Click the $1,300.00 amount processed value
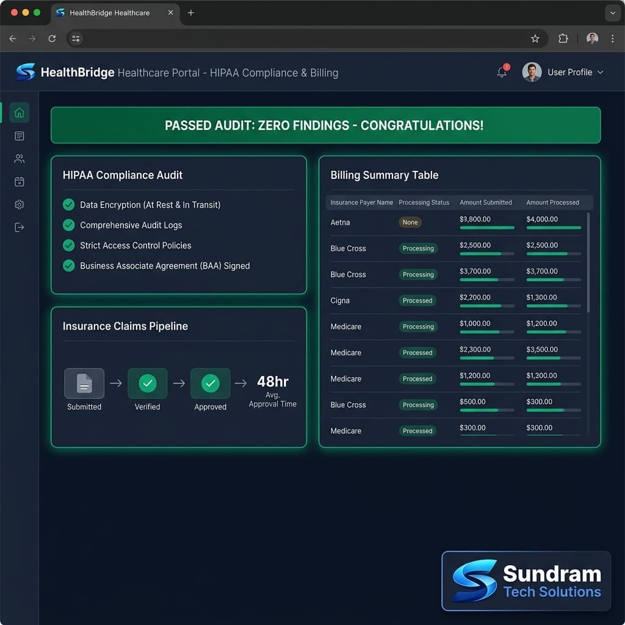625x625 pixels. 541,297
